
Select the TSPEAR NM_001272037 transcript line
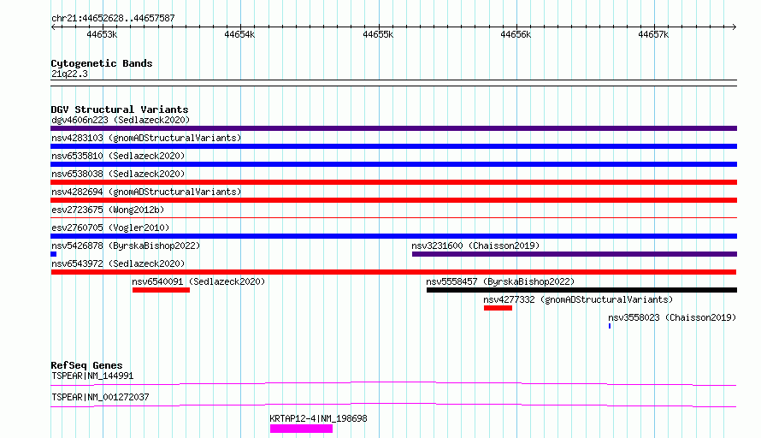(x=393, y=405)
